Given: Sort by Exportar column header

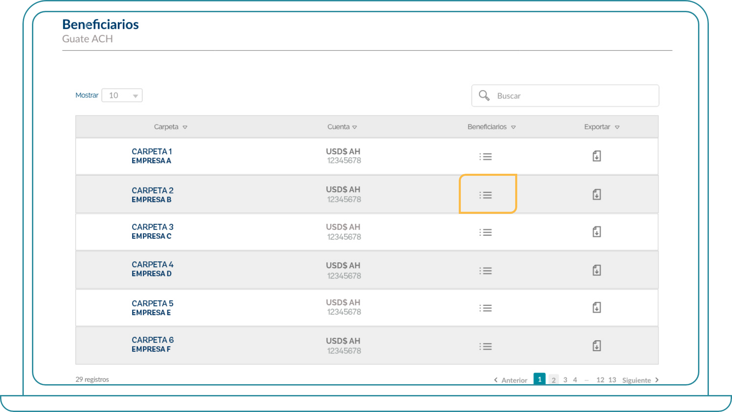Looking at the screenshot, I should tap(602, 127).
